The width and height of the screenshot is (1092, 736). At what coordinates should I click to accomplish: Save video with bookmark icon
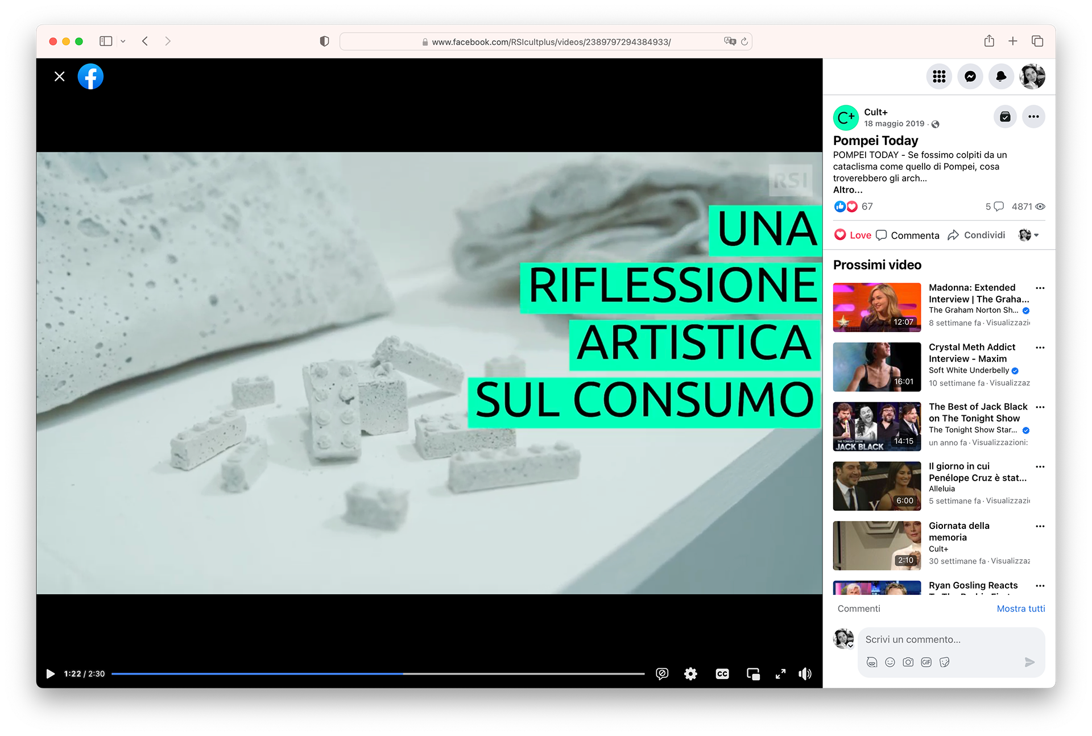tap(1005, 117)
